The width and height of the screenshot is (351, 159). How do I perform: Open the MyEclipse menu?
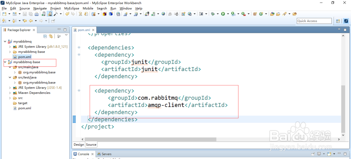pos(72,8)
